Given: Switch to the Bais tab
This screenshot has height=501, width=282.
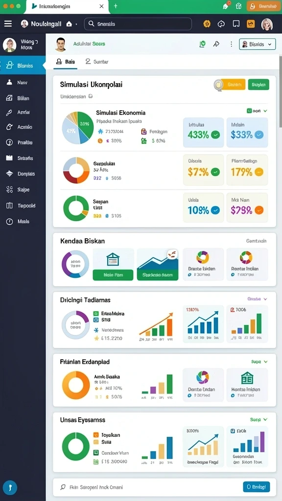Looking at the screenshot, I should (66, 62).
